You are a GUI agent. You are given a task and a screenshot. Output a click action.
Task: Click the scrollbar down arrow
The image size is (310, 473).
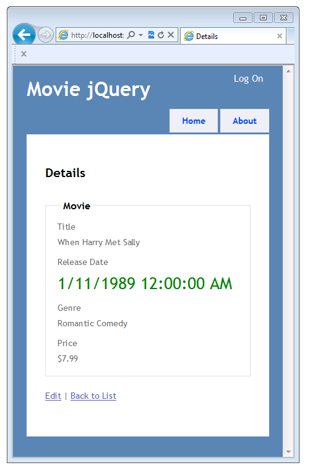288,452
